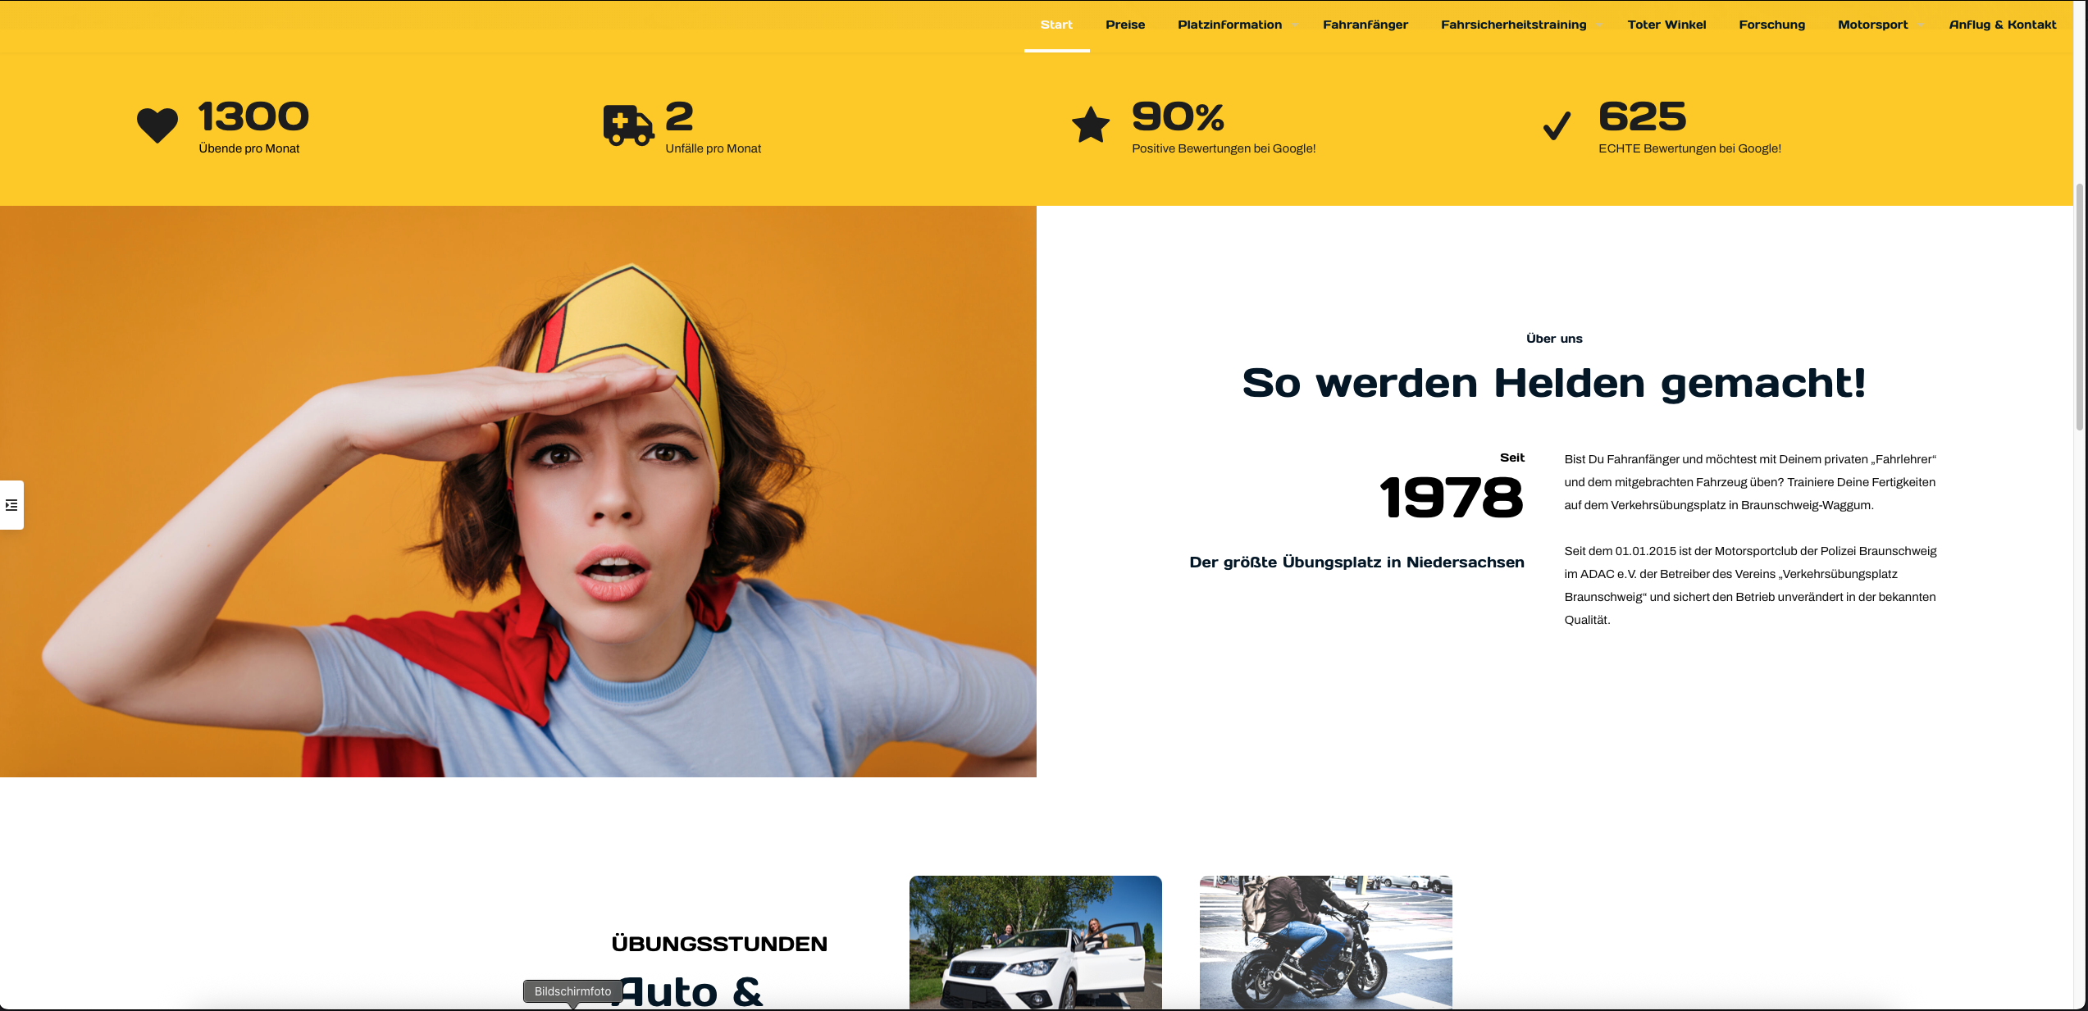Open Anflug & Kontakt link
Image resolution: width=2088 pixels, height=1011 pixels.
point(2003,25)
